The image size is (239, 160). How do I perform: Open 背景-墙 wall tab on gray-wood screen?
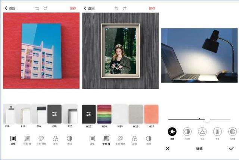(106, 140)
